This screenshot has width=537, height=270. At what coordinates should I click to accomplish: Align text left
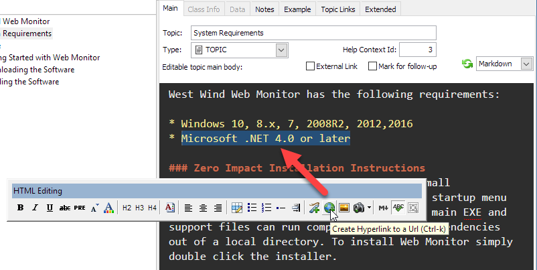pyautogui.click(x=188, y=208)
